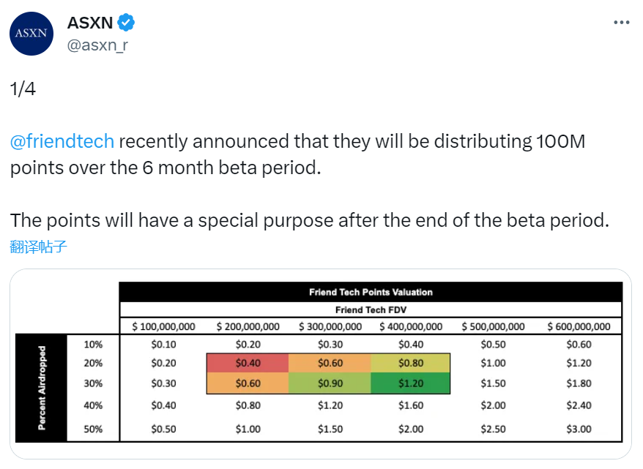643x469 pixels.
Task: Open the @friendtech mention link
Action: 62,141
